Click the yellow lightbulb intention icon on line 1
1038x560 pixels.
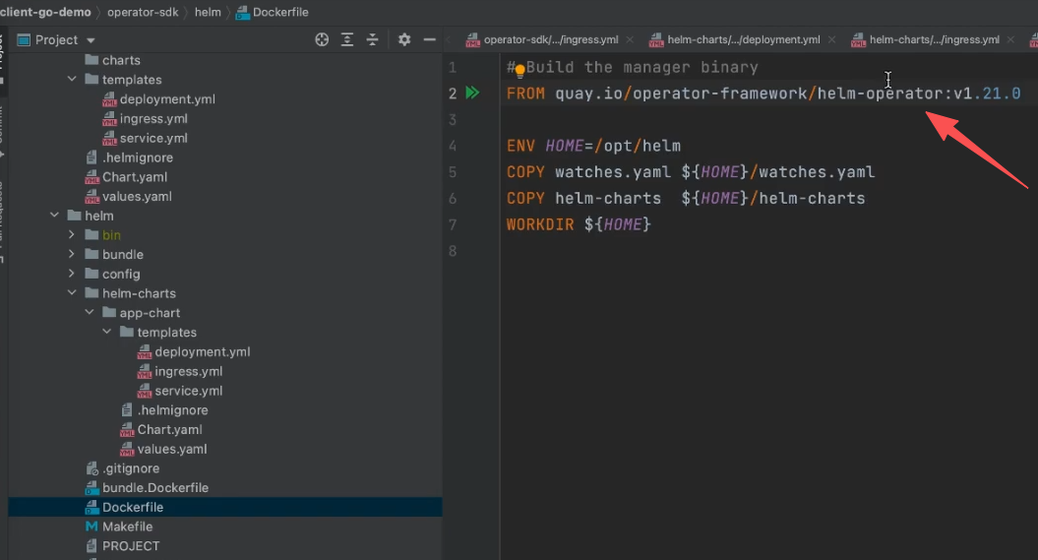pyautogui.click(x=519, y=70)
